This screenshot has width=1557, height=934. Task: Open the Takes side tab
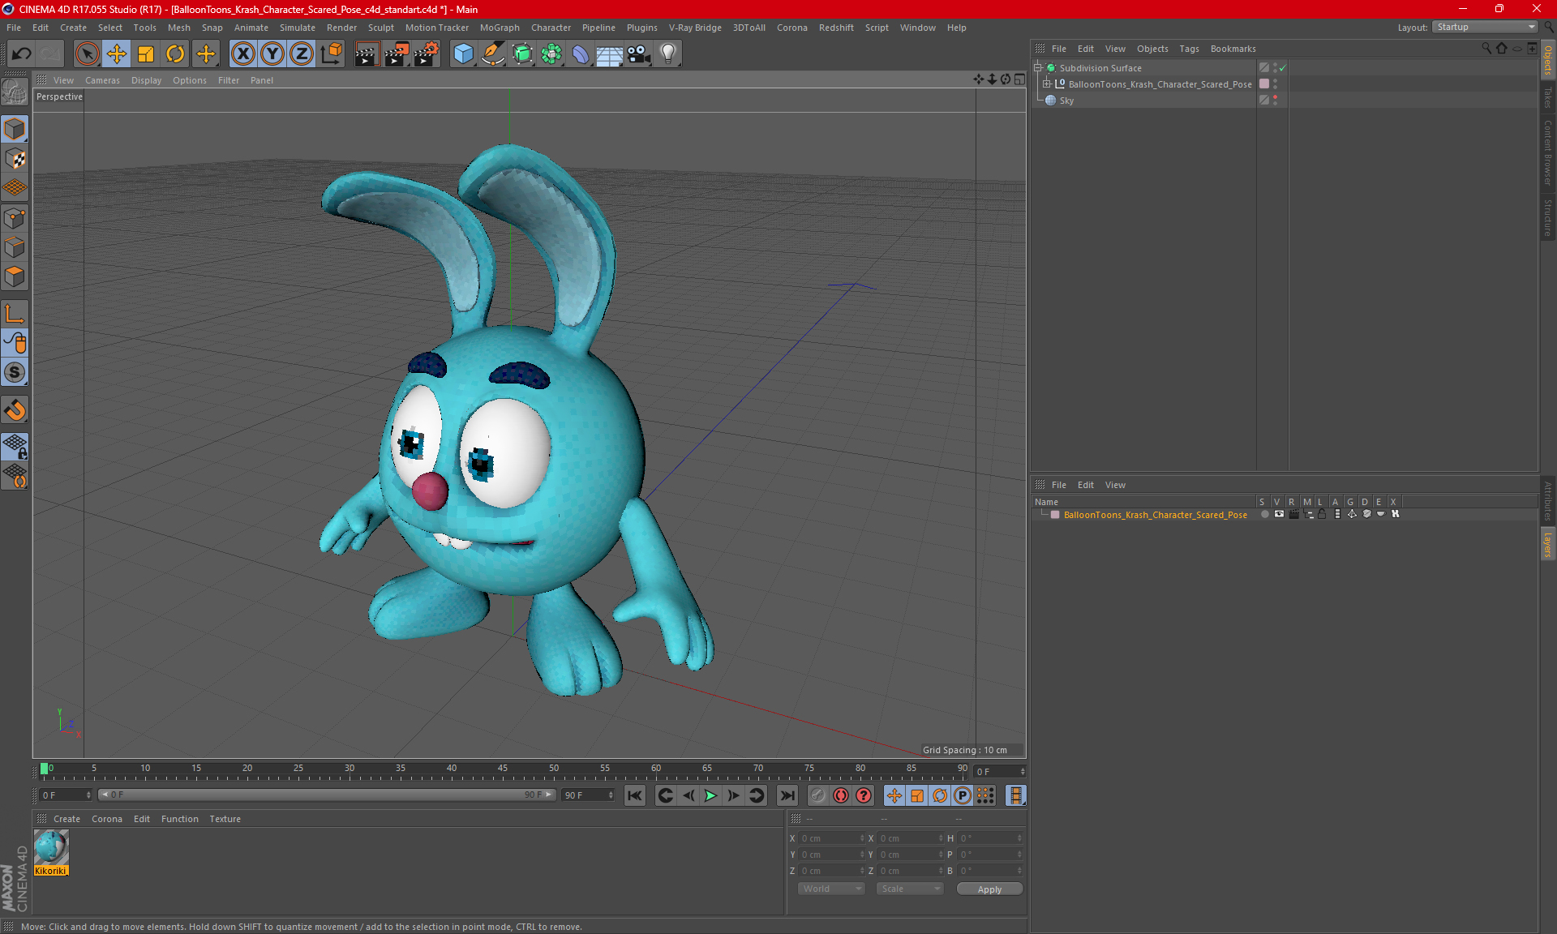point(1548,97)
